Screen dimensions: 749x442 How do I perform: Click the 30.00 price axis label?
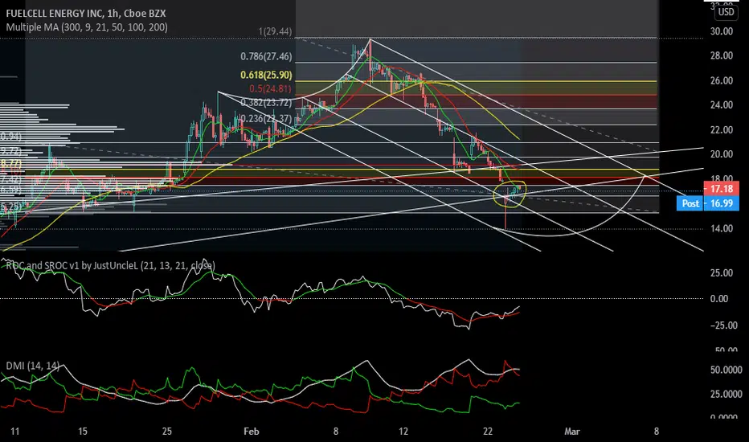722,31
